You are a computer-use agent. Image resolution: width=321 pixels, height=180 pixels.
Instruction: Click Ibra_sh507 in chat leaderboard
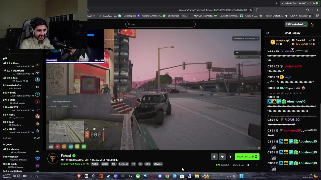point(302,44)
